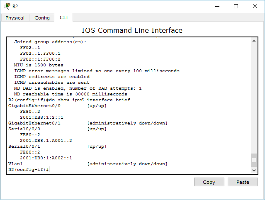The image size is (265, 200).
Task: Click 'ICMP error messages limited' line
Action: coord(97,71)
